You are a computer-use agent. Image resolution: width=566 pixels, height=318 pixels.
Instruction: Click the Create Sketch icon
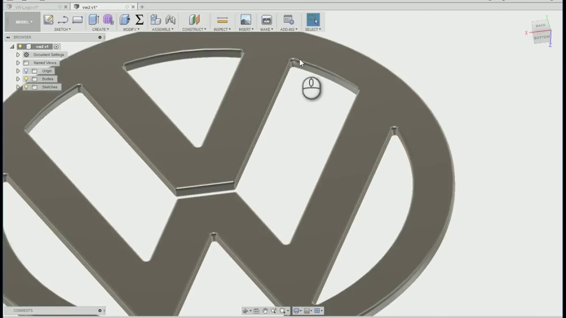pos(48,19)
